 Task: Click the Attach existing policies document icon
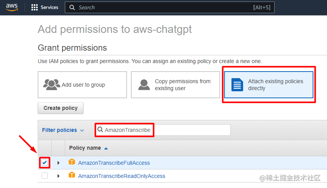[237, 84]
